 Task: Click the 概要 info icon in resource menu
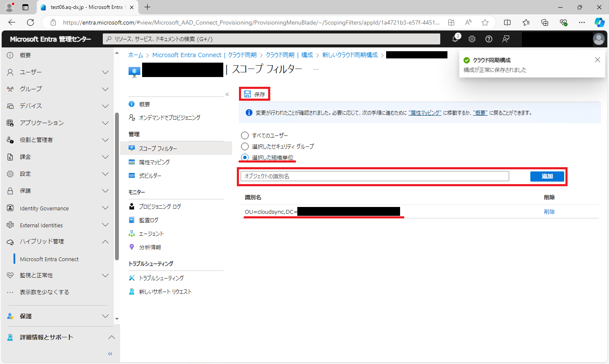click(132, 104)
